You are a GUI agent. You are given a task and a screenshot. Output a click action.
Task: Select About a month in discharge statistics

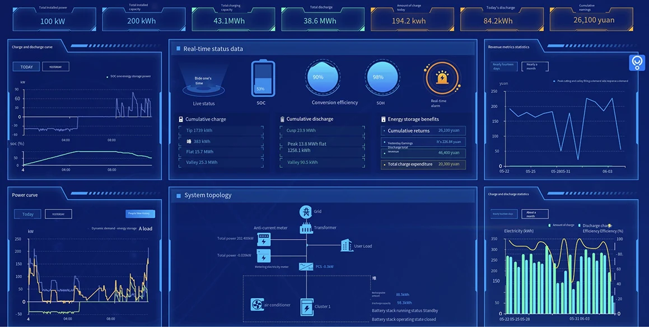pos(535,214)
